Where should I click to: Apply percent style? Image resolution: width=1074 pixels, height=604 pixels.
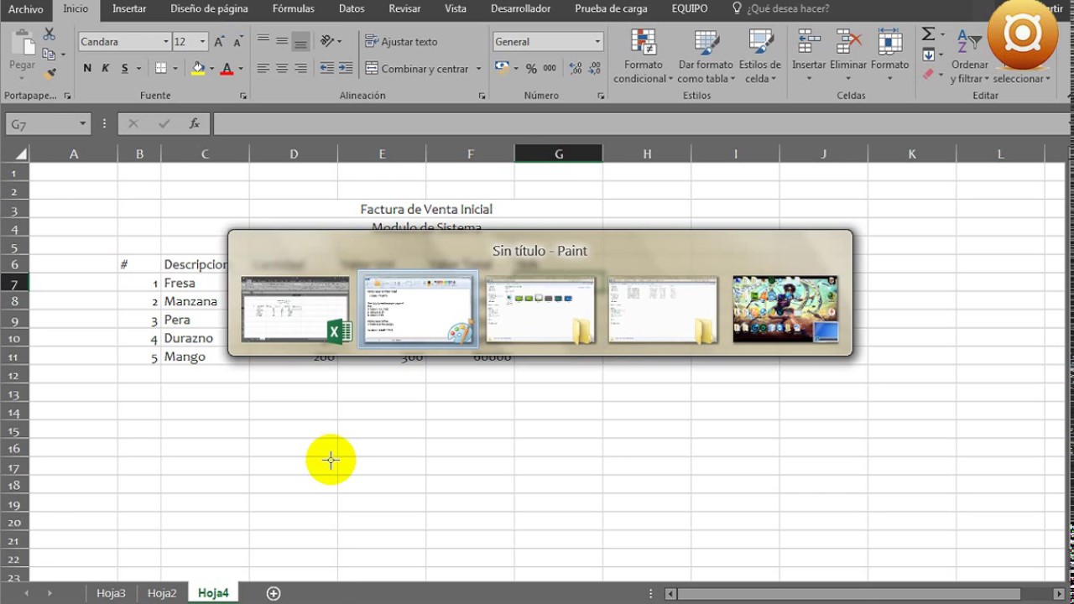point(531,69)
